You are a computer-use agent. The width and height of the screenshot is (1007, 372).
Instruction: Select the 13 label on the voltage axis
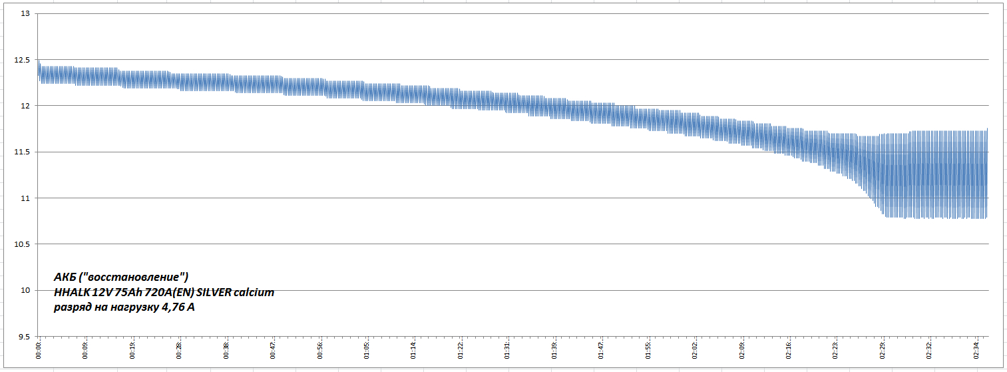[x=27, y=14]
